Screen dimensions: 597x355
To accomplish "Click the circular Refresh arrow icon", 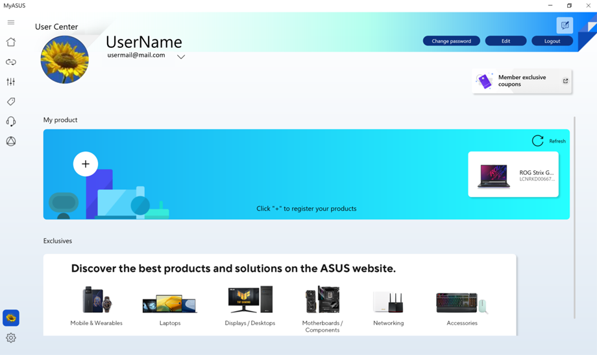I will (537, 141).
